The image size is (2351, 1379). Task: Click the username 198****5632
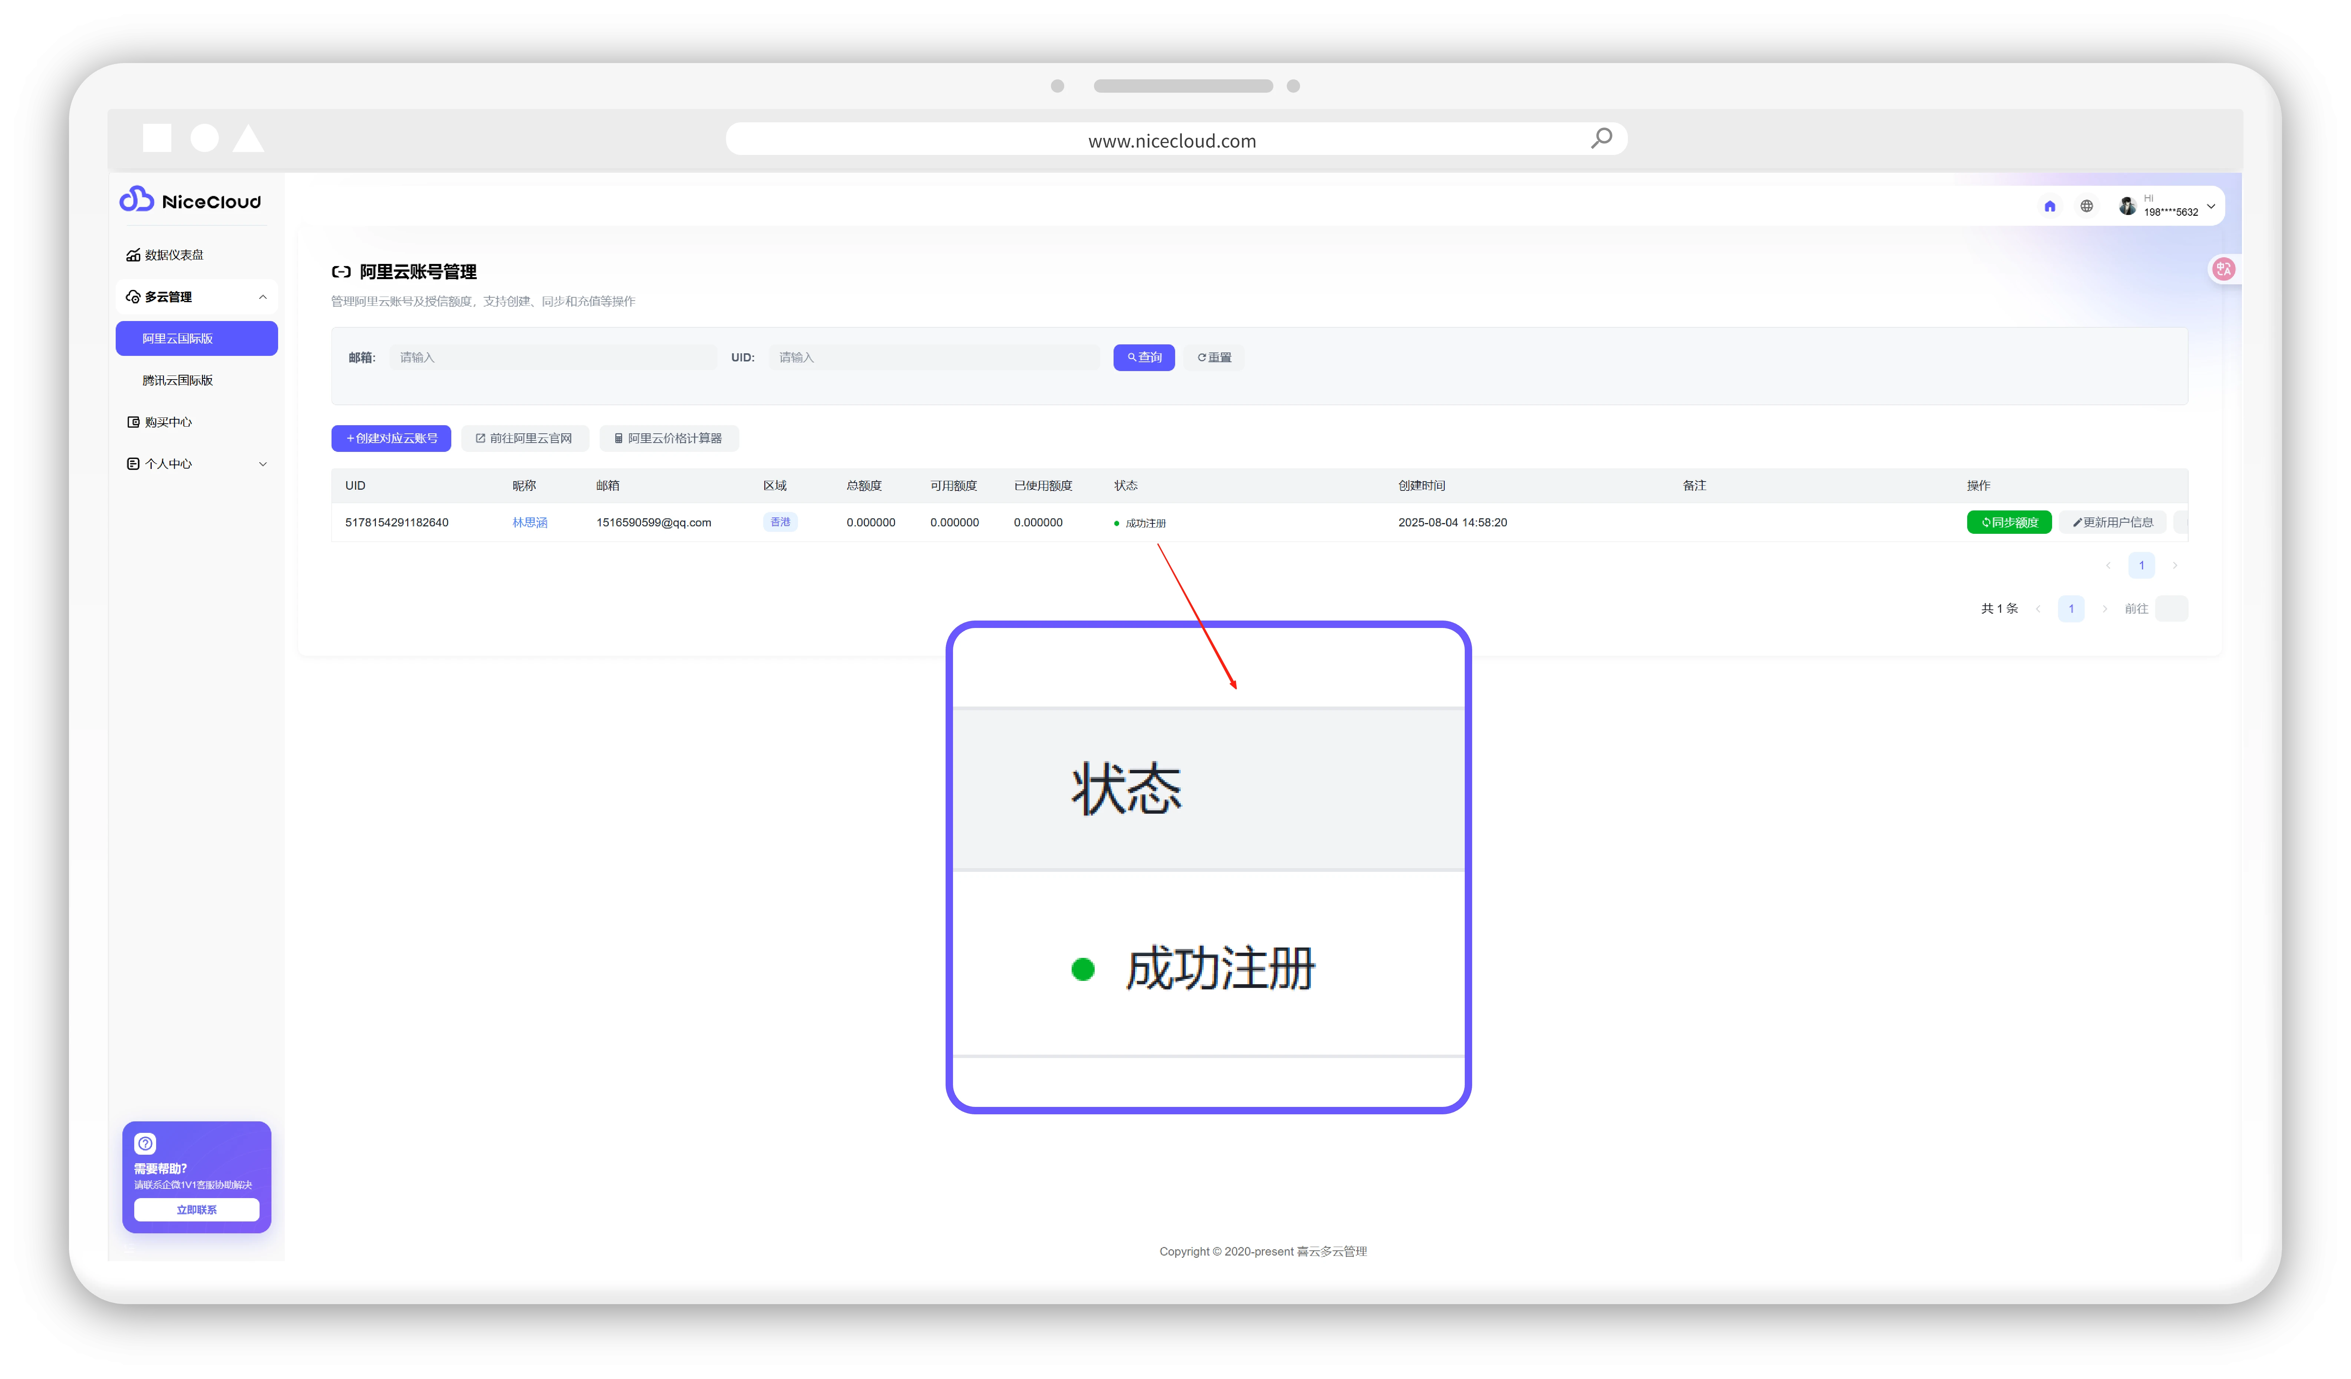(2170, 212)
